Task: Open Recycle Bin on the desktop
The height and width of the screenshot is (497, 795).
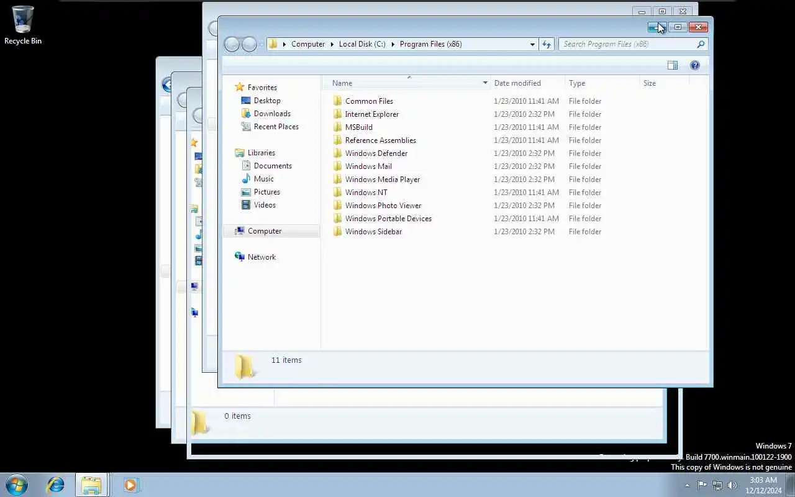Action: 23,25
